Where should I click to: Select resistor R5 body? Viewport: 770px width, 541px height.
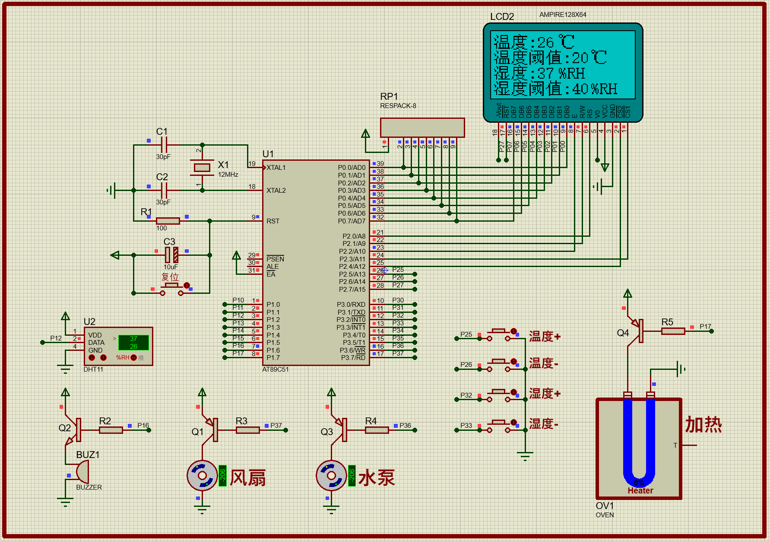pos(673,331)
